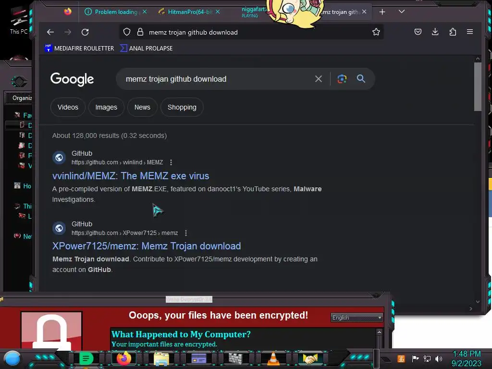
Task: Open the MEDIAFIRE ROULETTER bookmark
Action: pos(79,49)
